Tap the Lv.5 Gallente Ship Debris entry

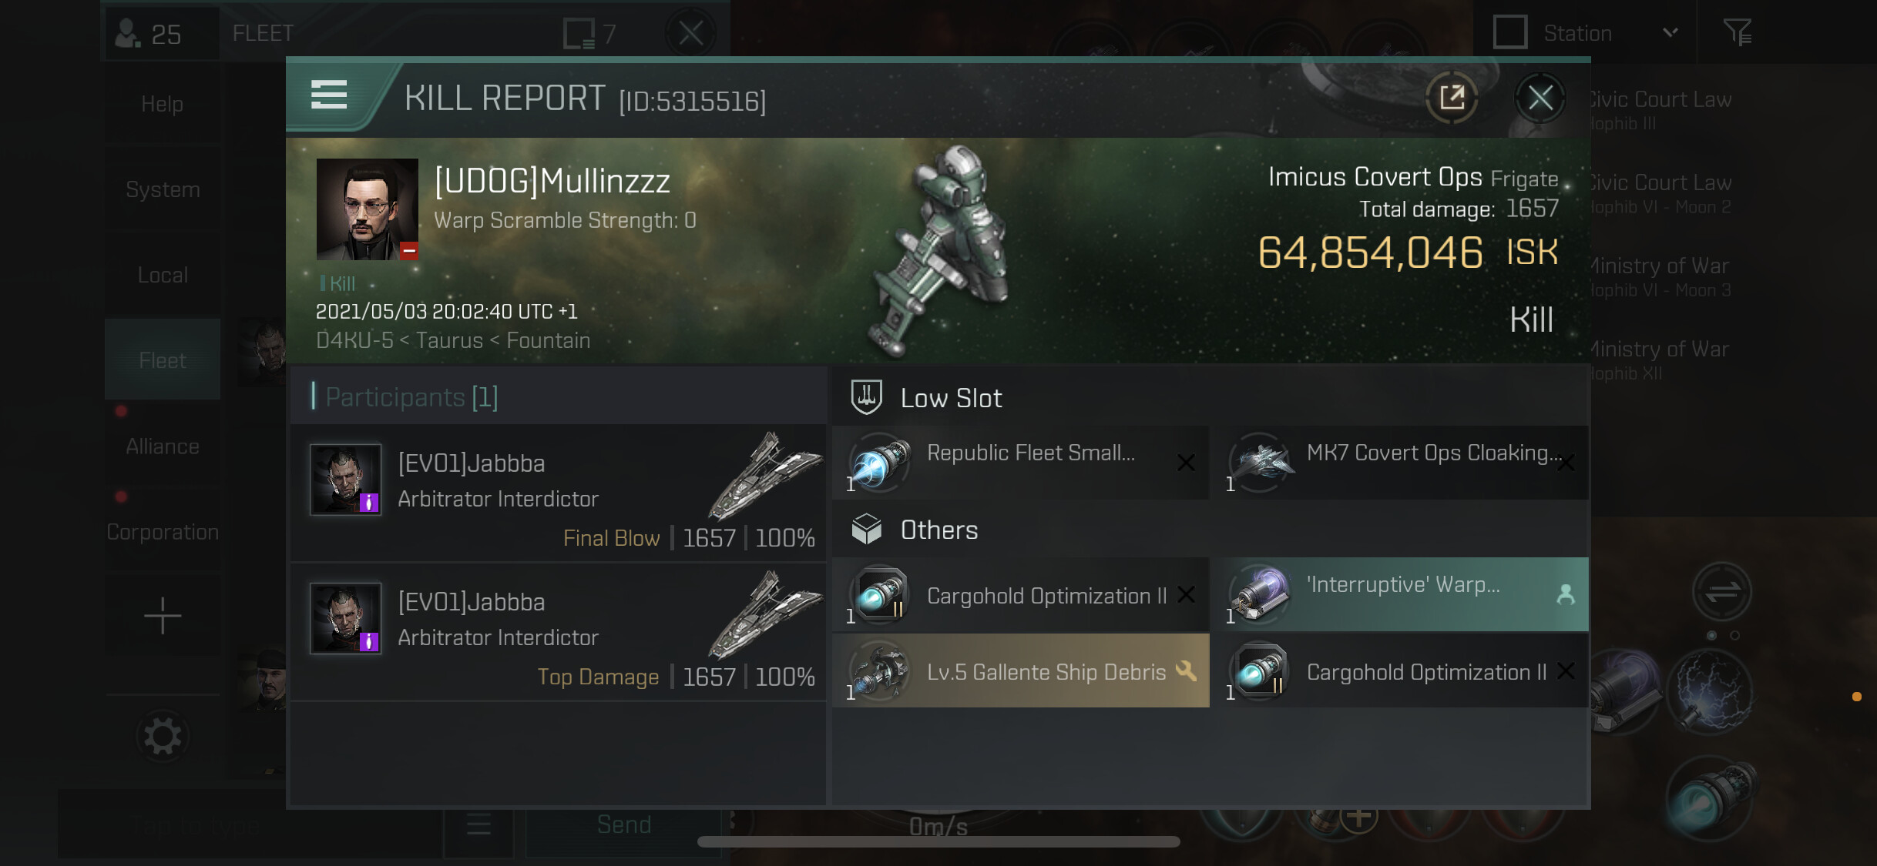[1021, 671]
